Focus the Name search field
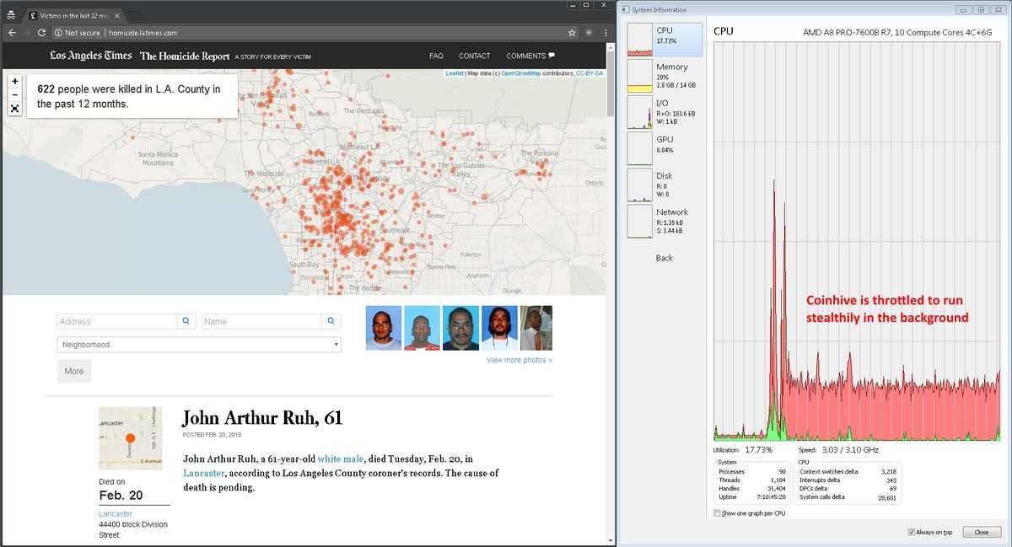Image resolution: width=1012 pixels, height=547 pixels. (x=261, y=321)
